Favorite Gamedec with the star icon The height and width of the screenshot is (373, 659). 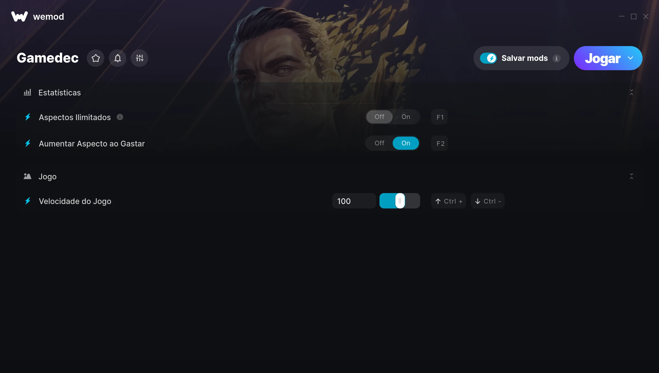click(x=96, y=58)
